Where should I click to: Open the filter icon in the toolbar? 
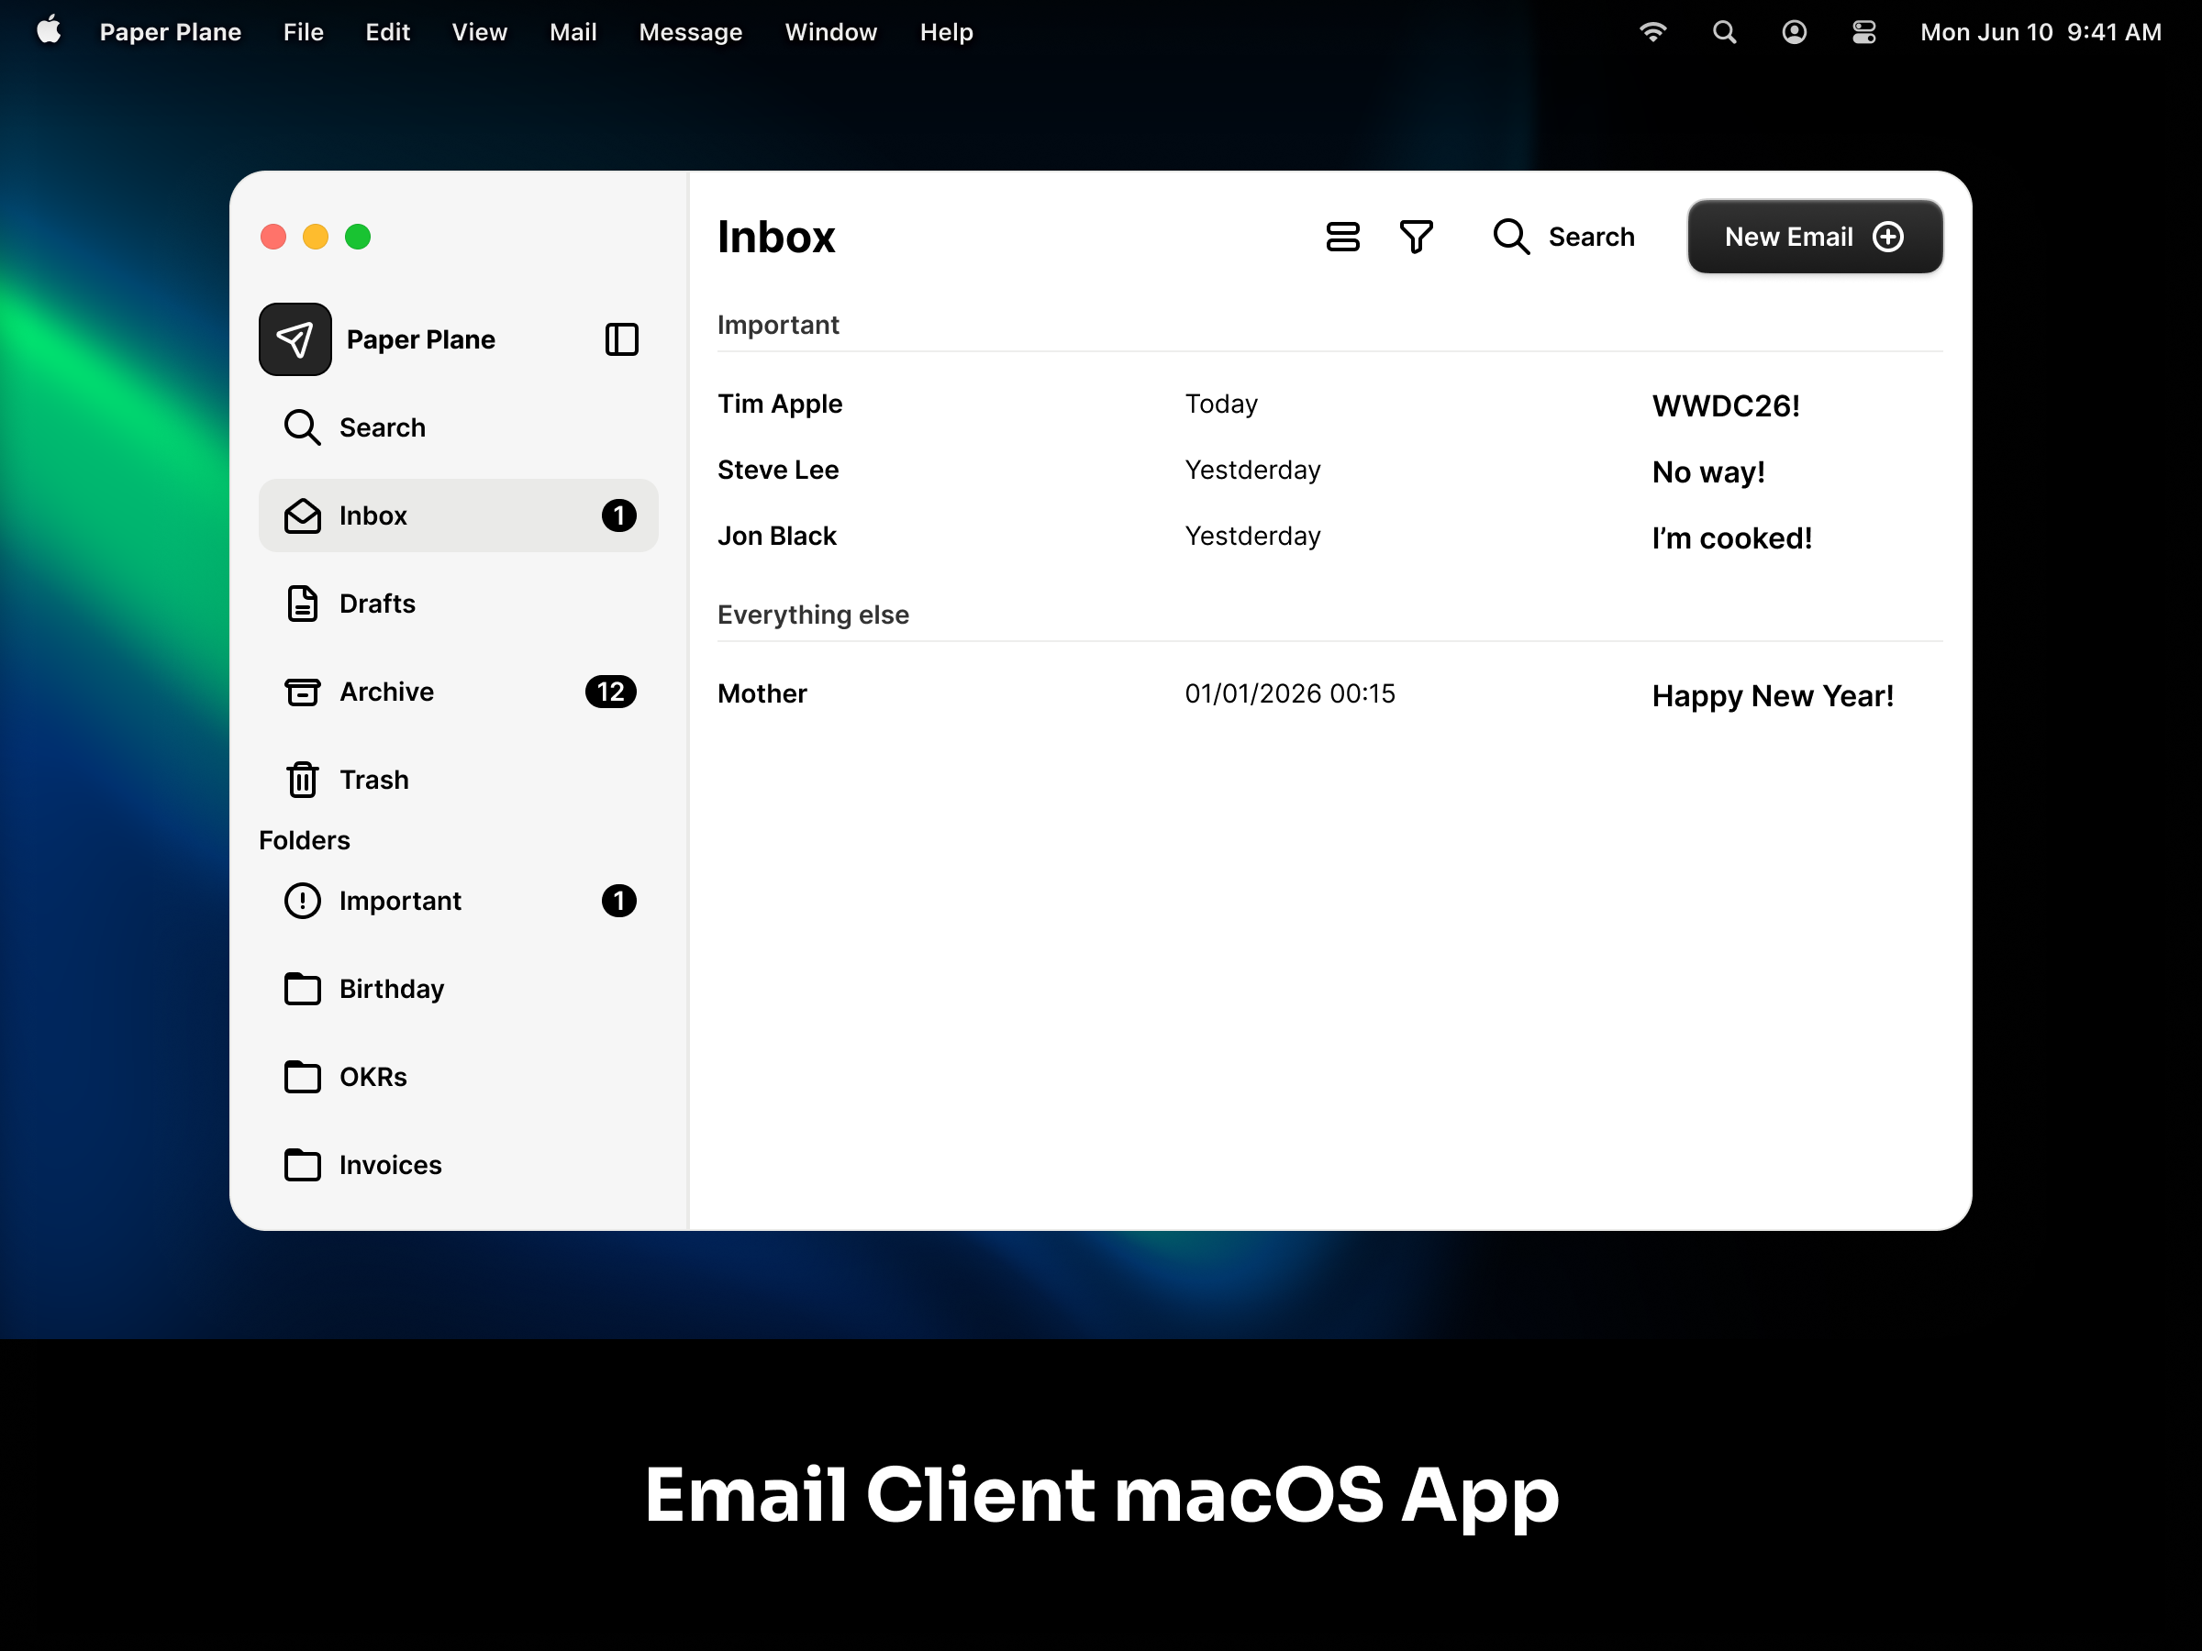click(x=1418, y=236)
